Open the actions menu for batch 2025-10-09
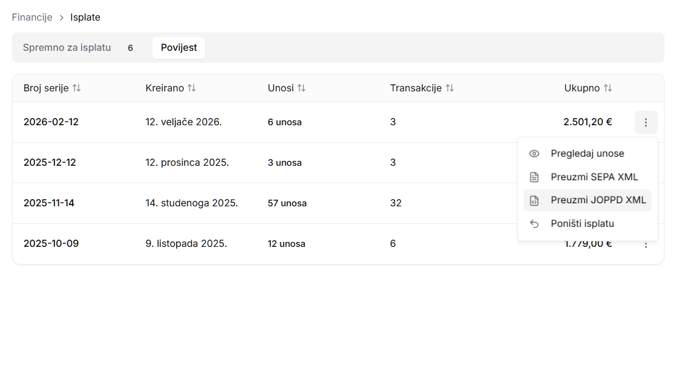This screenshot has width=679, height=386. (x=646, y=245)
